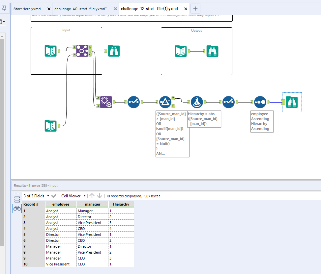Add a new workflow tab with plus button
This screenshot has height=274, width=321.
click(195, 9)
